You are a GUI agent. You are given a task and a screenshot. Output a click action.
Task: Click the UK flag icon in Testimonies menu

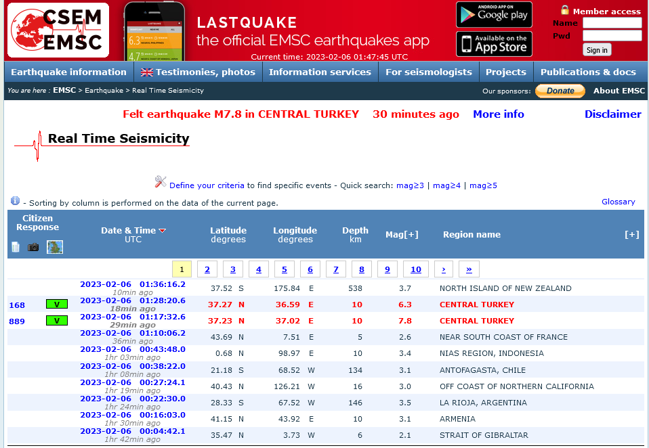click(146, 72)
